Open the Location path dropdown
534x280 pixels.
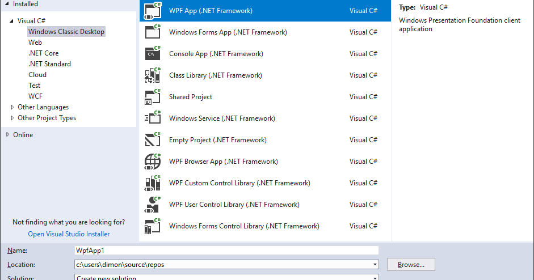tap(375, 265)
